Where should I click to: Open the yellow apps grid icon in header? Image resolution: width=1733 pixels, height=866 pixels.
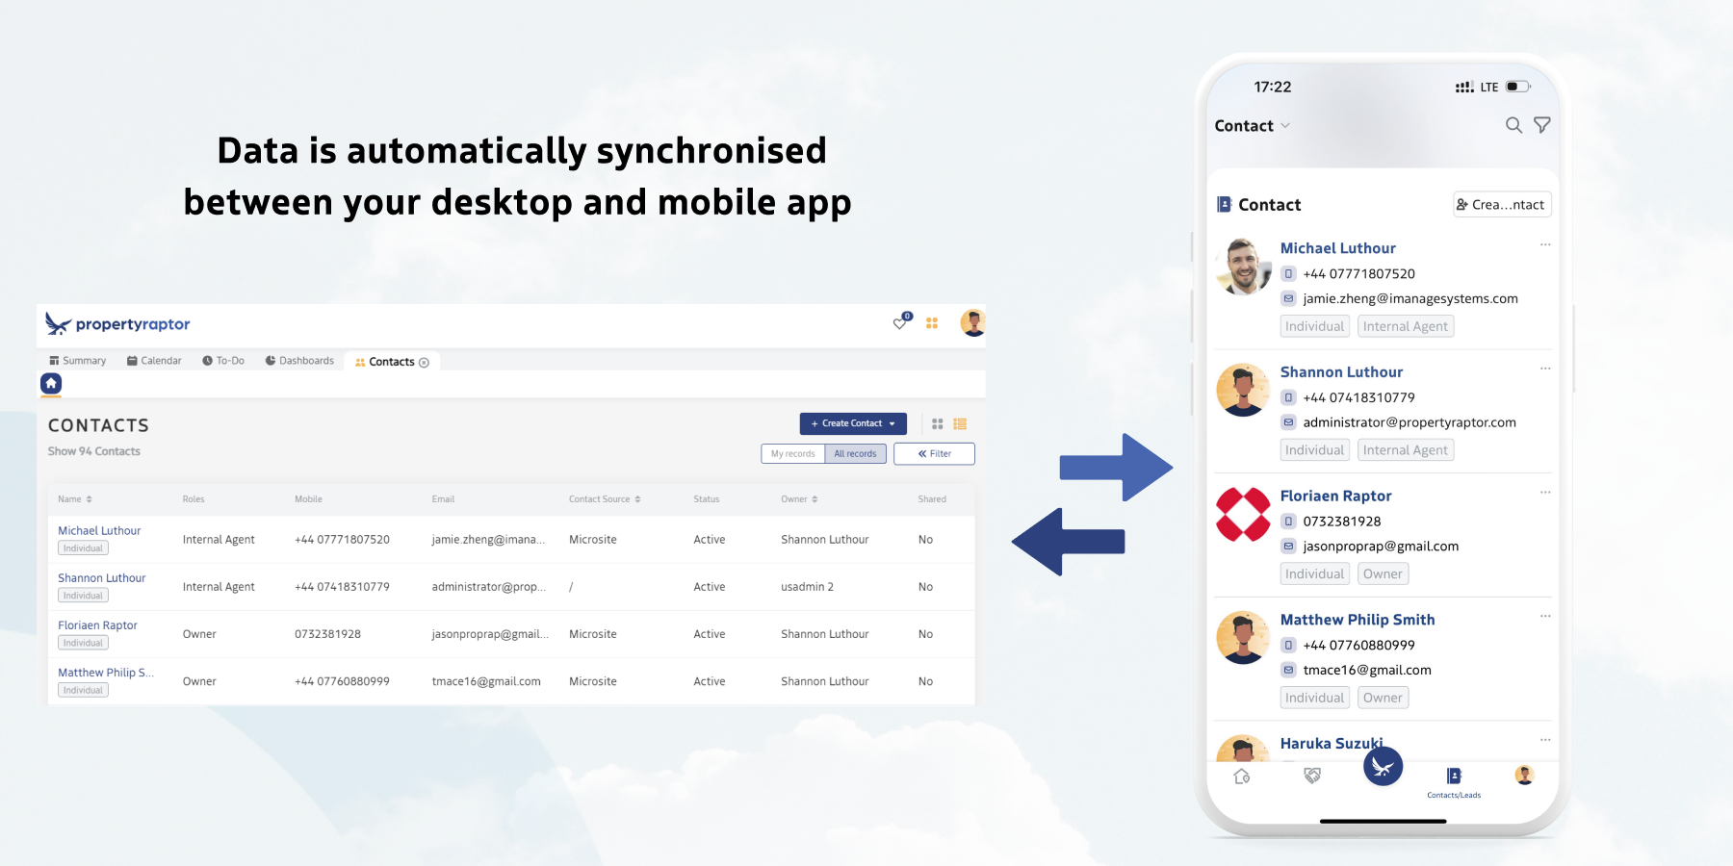click(932, 323)
